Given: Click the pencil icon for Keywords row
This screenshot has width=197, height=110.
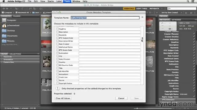Looking at the screenshot, I should coord(194,48).
